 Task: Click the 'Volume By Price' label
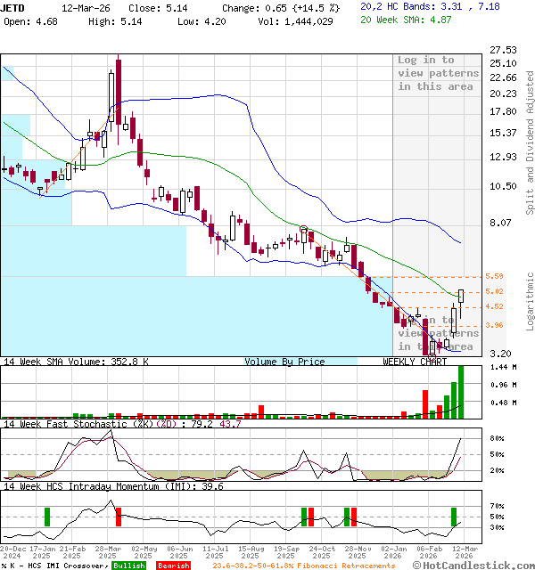click(x=284, y=362)
